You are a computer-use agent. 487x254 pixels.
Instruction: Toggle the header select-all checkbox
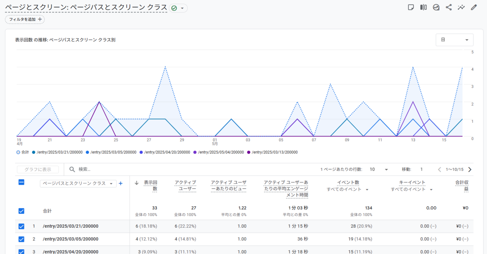click(x=22, y=182)
